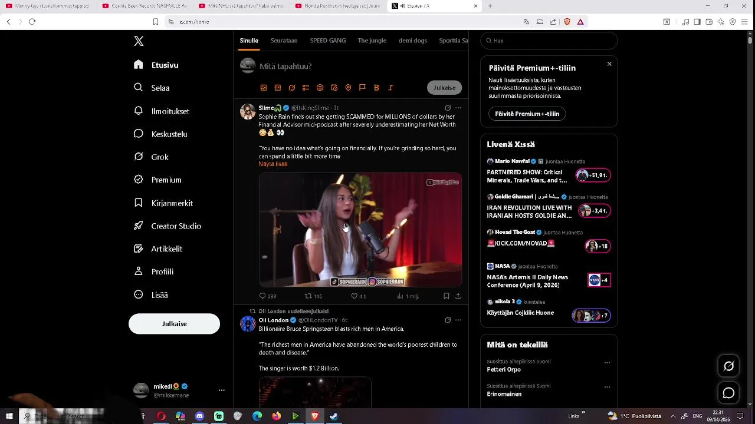
Task: Switch to the SPEED GANG tab
Action: coord(328,41)
